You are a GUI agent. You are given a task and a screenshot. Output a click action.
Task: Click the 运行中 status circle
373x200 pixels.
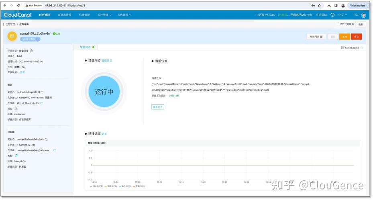(x=104, y=92)
